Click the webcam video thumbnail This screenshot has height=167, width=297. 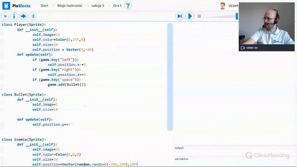click(x=266, y=24)
